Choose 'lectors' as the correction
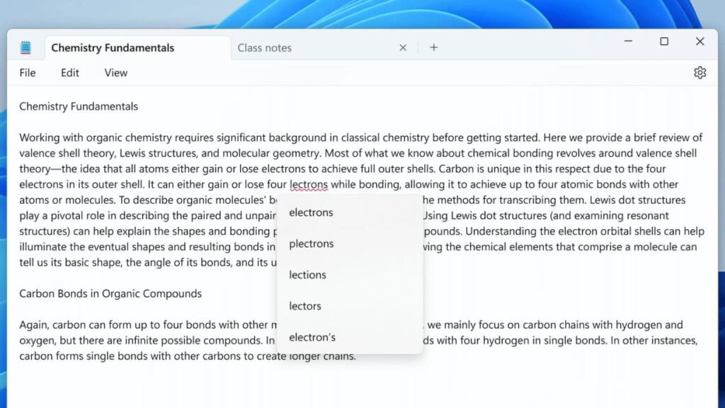This screenshot has width=725, height=408. pos(304,306)
